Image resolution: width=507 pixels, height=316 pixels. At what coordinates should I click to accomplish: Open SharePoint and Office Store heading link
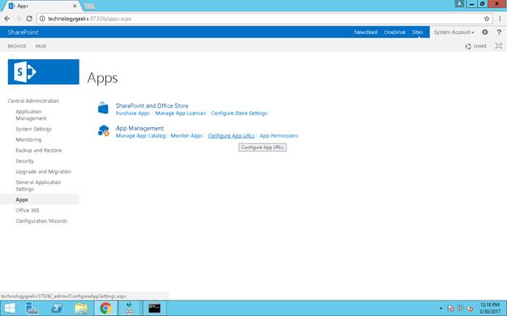pos(152,105)
